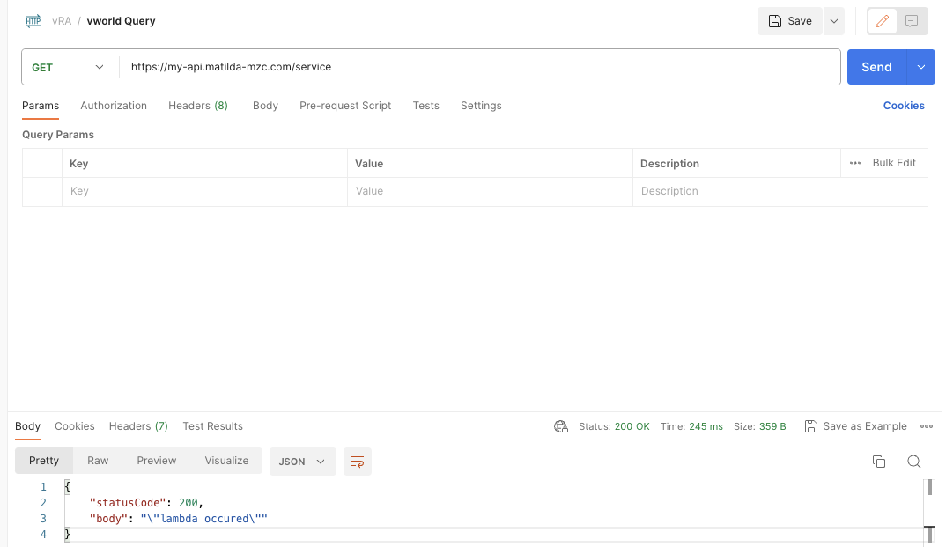The width and height of the screenshot is (946, 547).
Task: Click the Status 200 OK indicator
Action: tap(614, 426)
